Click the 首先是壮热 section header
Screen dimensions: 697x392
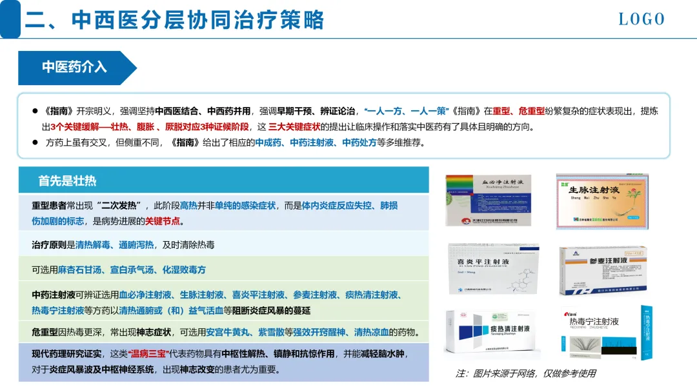pos(223,181)
